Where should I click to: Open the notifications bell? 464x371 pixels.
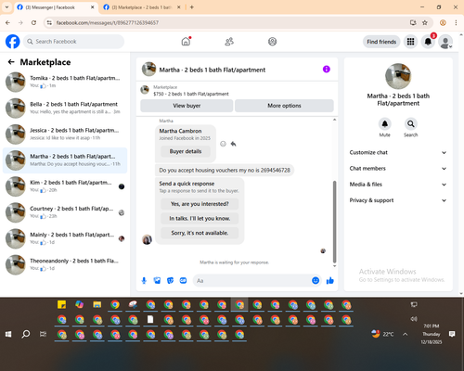click(x=428, y=42)
